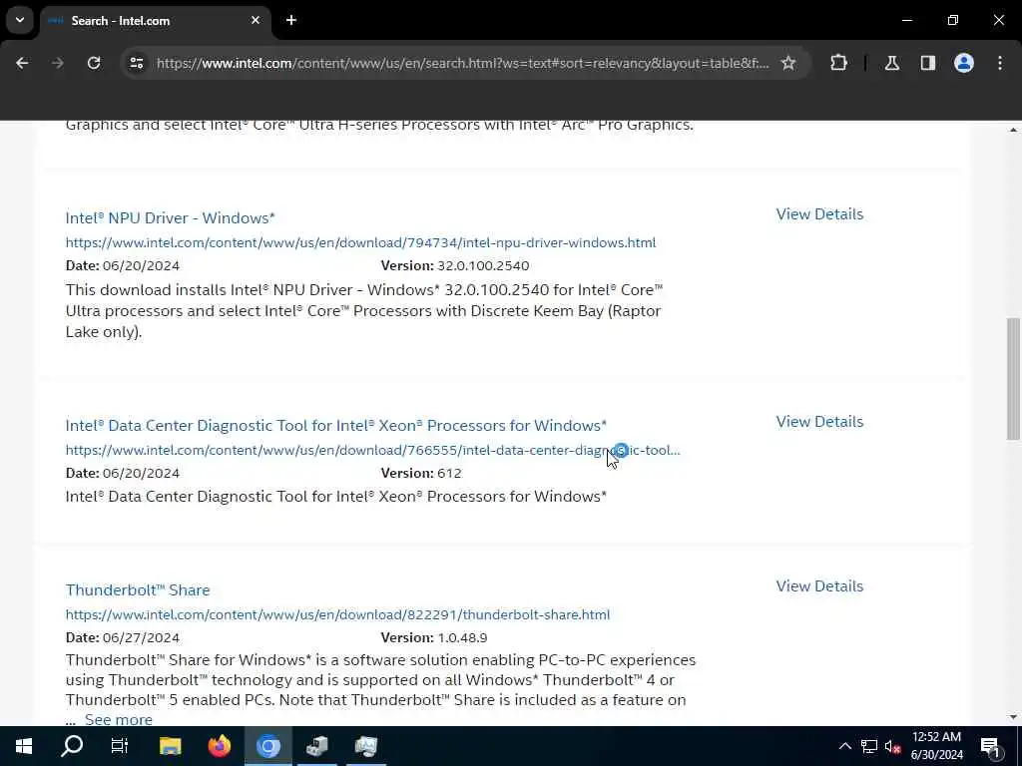Select Data Center tool version 612 text
This screenshot has height=766, width=1022.
coord(449,474)
